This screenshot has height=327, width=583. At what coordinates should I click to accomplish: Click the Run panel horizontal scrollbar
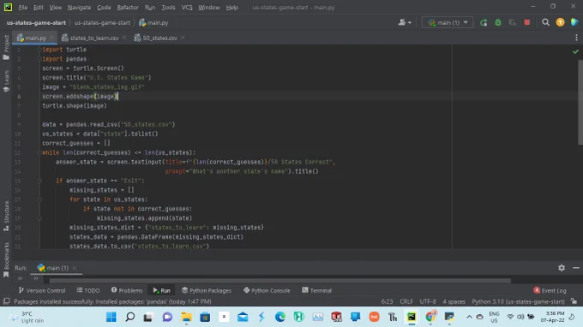click(280, 281)
